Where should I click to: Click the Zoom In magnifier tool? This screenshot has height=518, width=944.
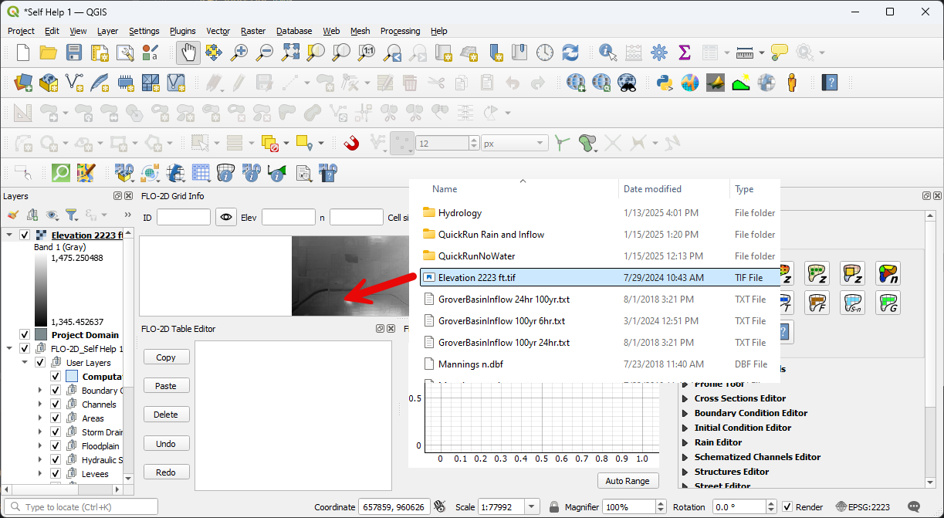240,52
